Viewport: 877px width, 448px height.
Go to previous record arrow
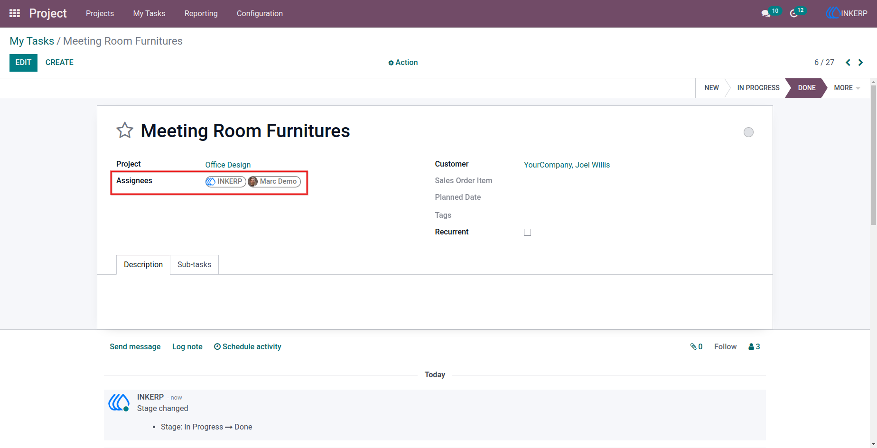pos(848,62)
